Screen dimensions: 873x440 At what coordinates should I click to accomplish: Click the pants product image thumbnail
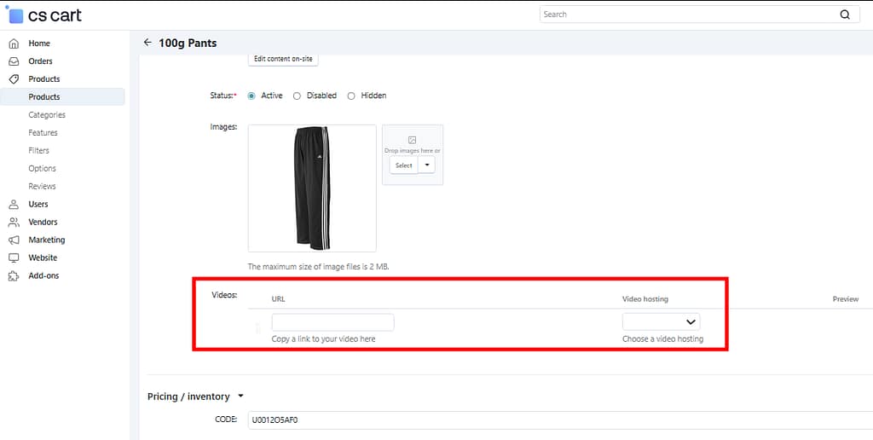(x=312, y=188)
